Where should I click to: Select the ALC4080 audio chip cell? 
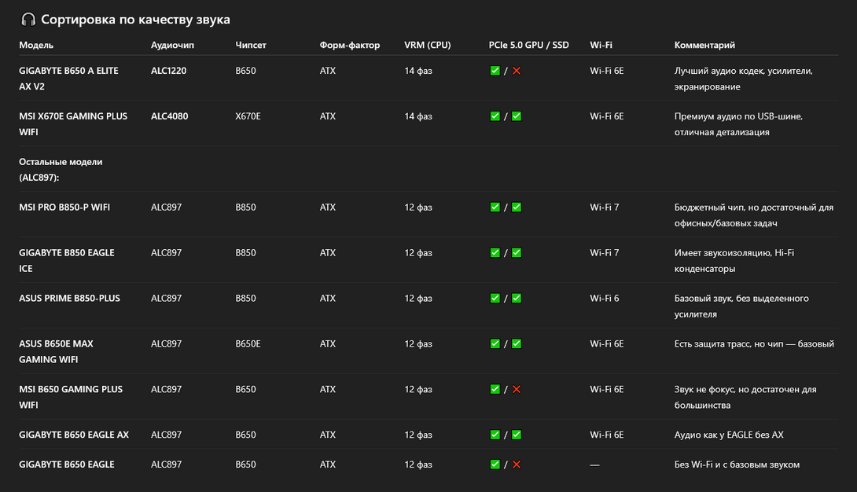pos(169,116)
